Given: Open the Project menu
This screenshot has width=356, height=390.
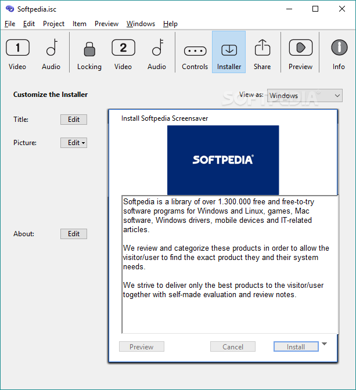Looking at the screenshot, I should 53,24.
